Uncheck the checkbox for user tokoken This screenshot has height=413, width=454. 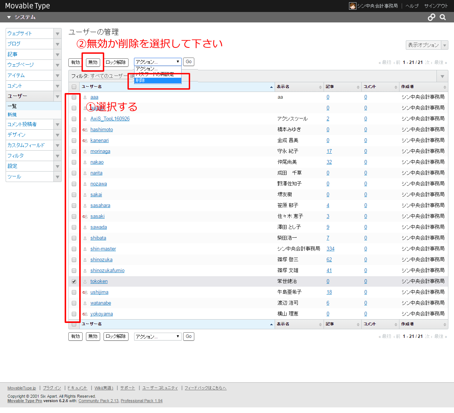[x=74, y=281]
